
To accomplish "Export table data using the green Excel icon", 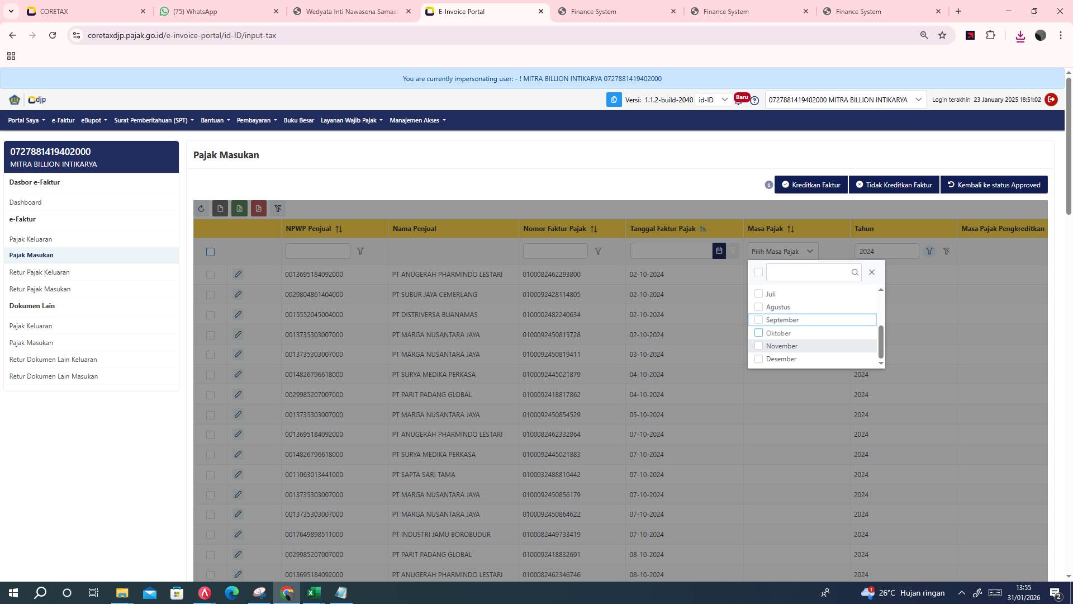I will tap(239, 209).
